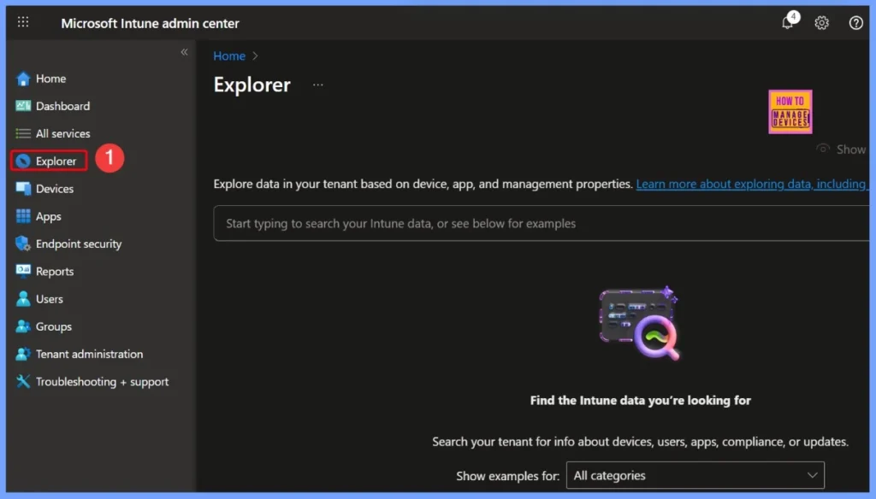Click the Groups people icon
876x499 pixels.
click(x=23, y=326)
